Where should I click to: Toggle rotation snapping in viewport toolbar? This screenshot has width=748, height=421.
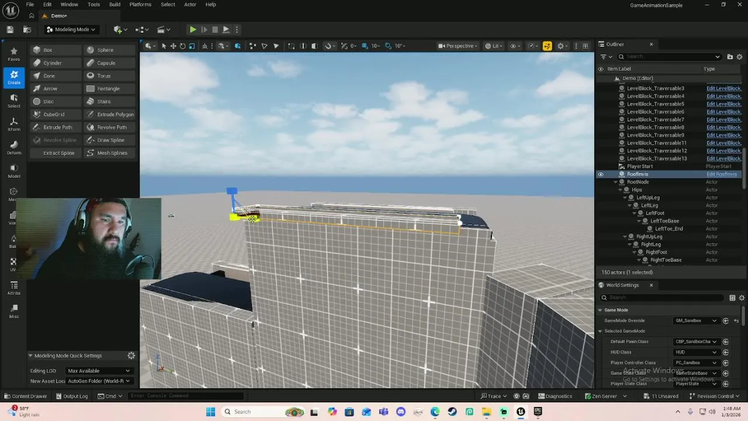pyautogui.click(x=388, y=46)
